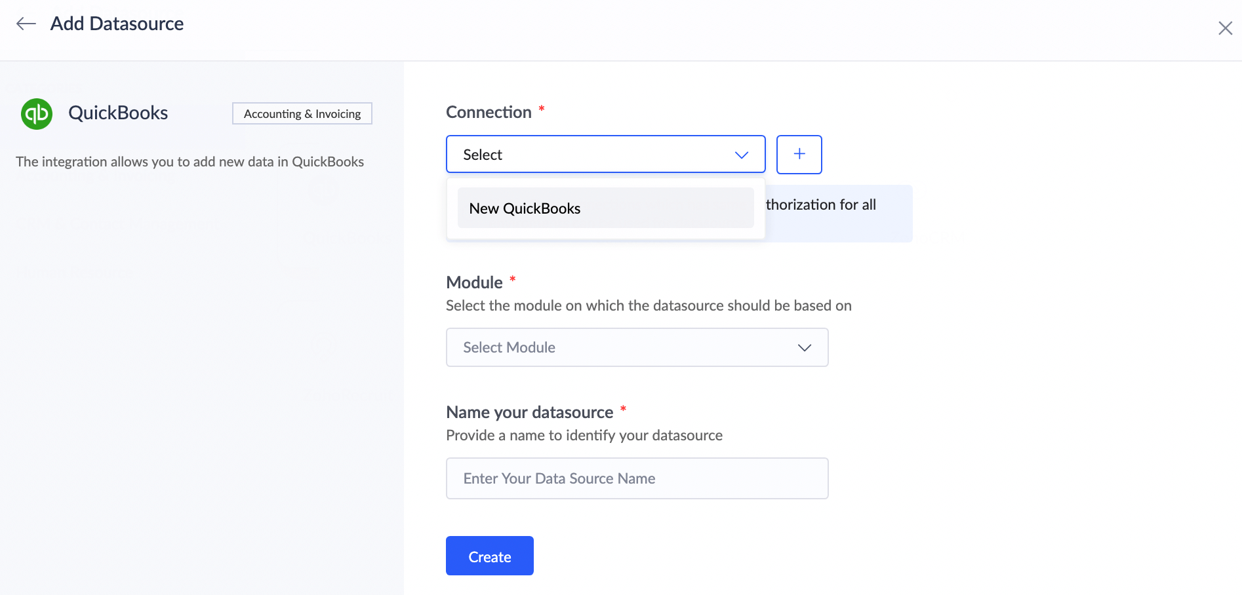This screenshot has height=595, width=1242.
Task: Click the Create button
Action: pyautogui.click(x=489, y=556)
